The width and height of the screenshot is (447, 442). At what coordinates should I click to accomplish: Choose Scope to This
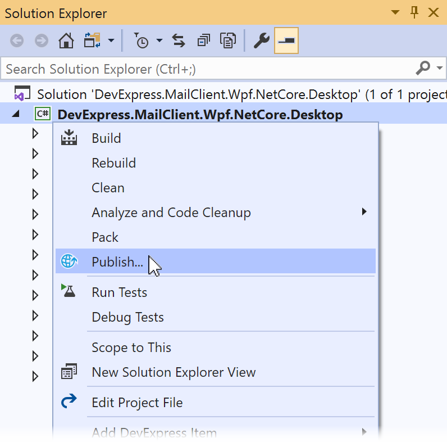(x=216, y=348)
